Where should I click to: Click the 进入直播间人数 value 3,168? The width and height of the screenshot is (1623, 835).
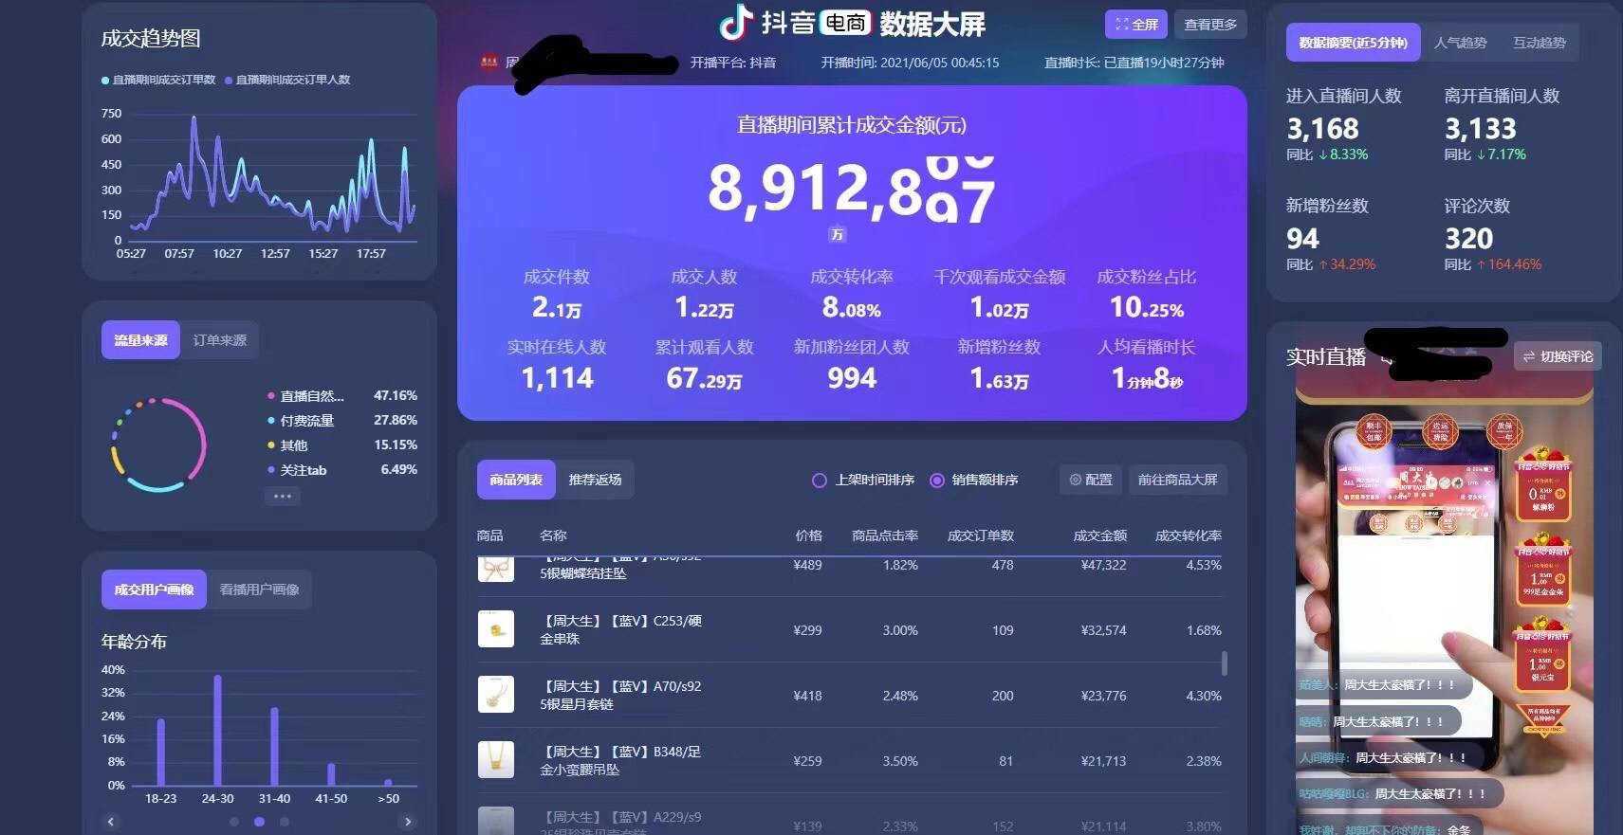(x=1322, y=129)
